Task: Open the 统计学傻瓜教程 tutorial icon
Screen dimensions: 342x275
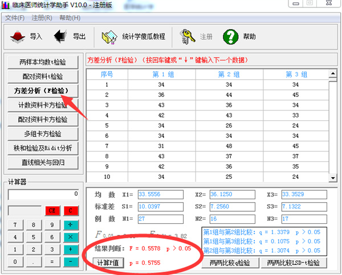Action: (110, 37)
